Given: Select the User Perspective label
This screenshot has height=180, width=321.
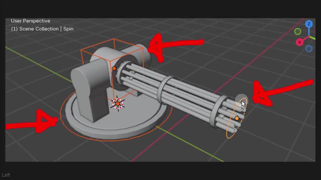Looking at the screenshot, I should 30,21.
